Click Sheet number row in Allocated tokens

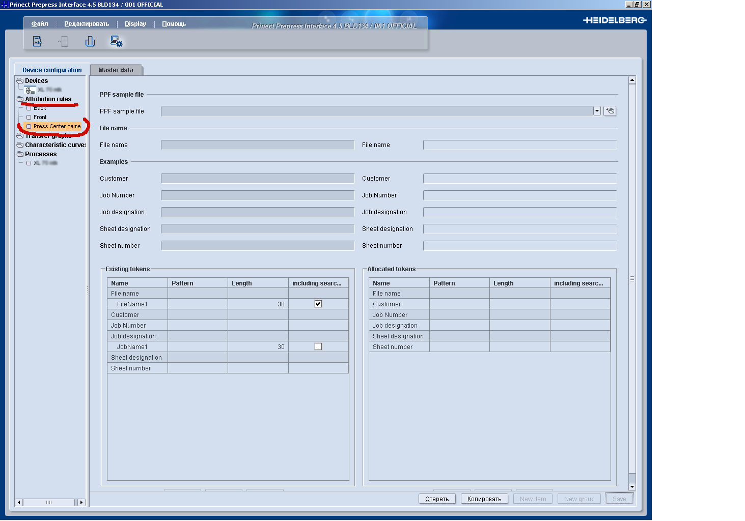tap(489, 346)
